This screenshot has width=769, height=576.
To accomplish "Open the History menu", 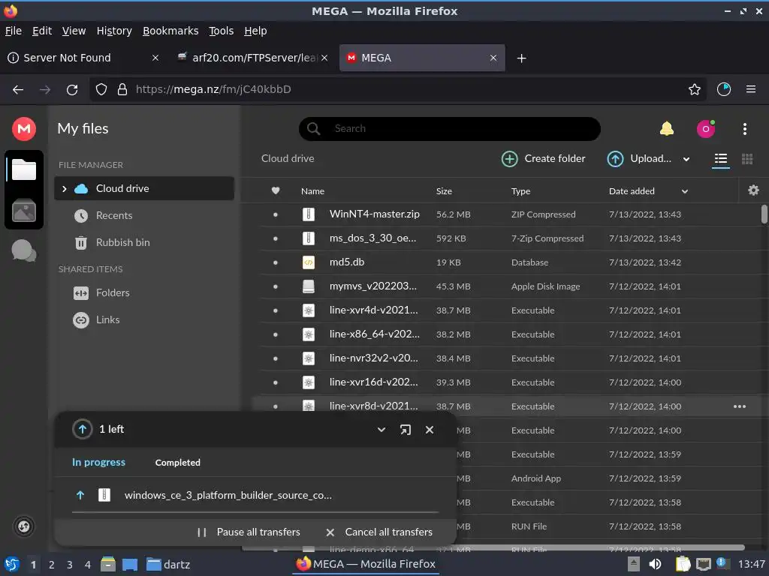I will [x=114, y=31].
